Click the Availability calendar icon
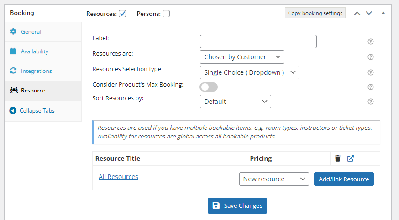Screen dimensions: 399x220 [x=13, y=51]
